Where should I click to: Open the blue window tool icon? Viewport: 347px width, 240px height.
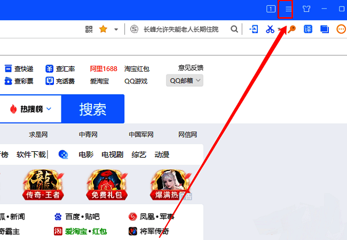click(x=324, y=29)
